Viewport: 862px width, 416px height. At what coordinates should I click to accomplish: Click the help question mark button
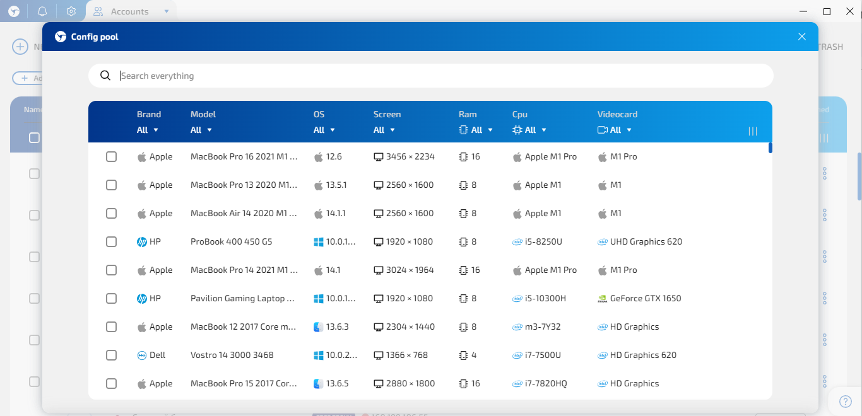point(846,402)
